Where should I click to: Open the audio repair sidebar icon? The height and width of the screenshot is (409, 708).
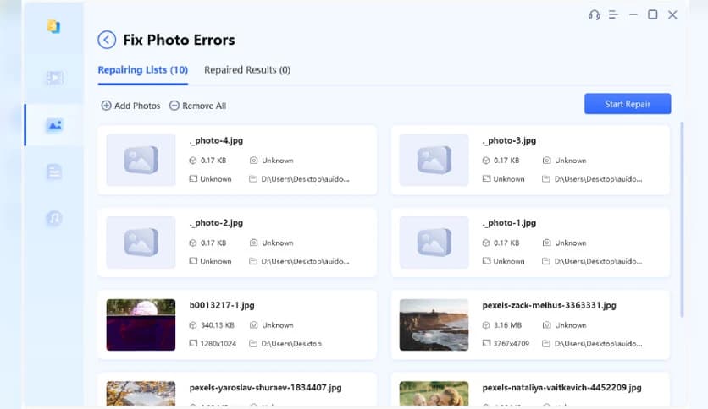coord(54,219)
